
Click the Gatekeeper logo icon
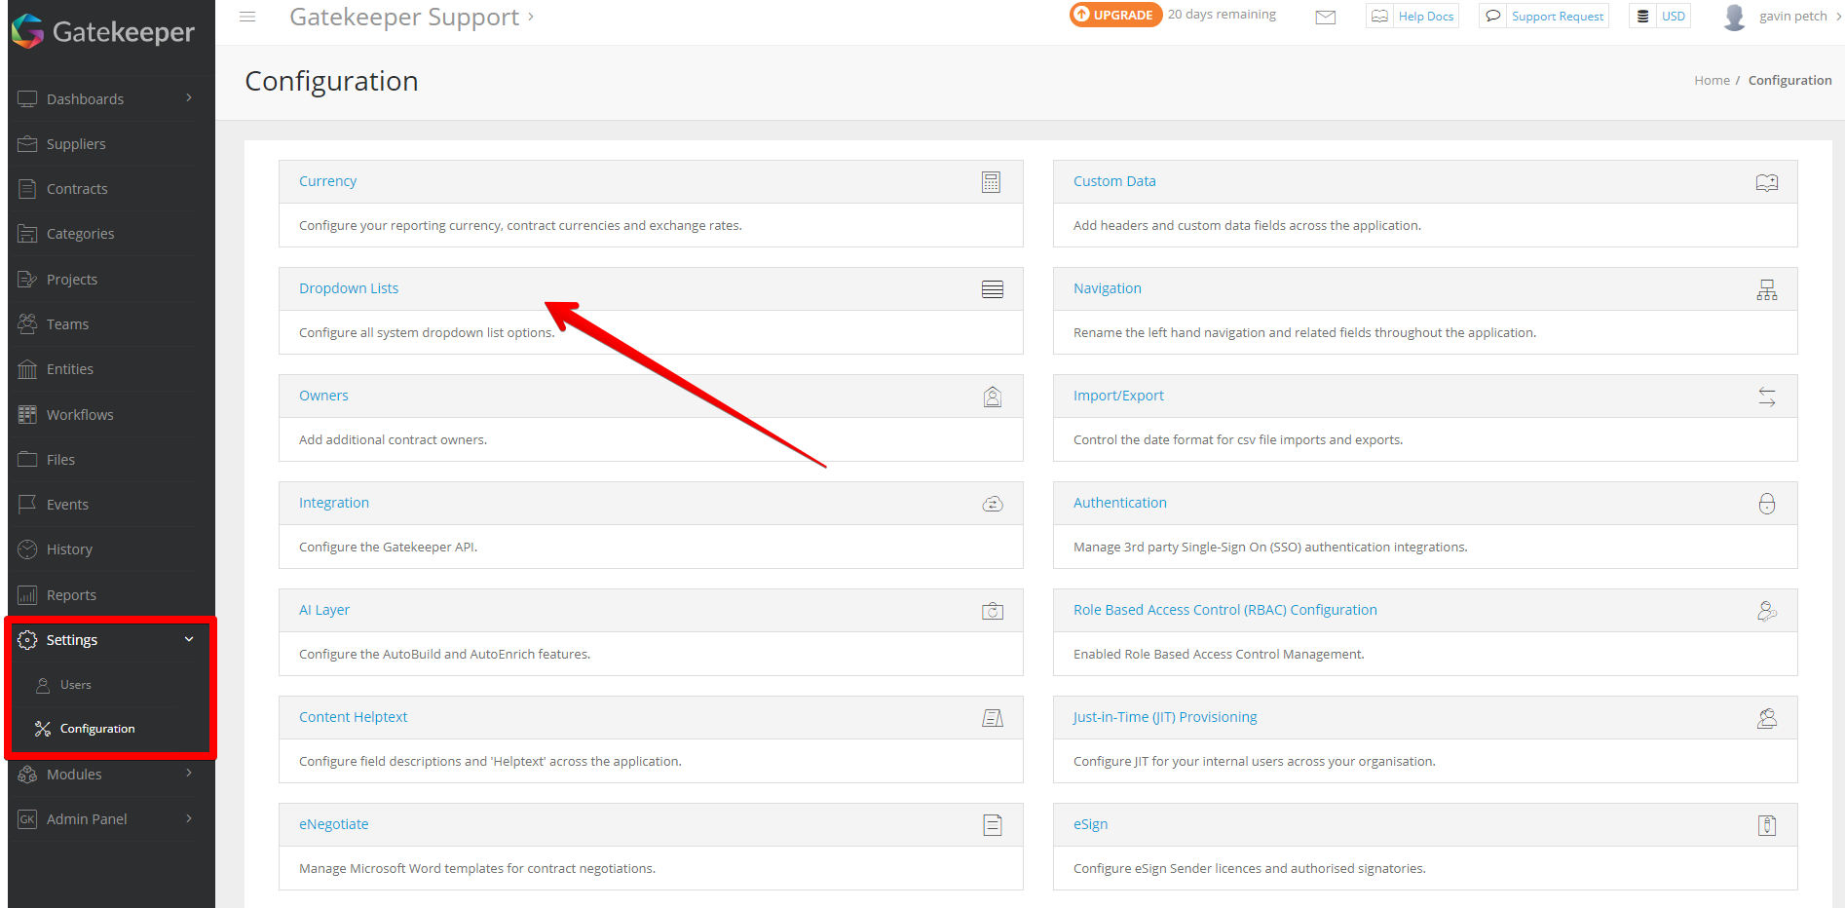[x=27, y=31]
